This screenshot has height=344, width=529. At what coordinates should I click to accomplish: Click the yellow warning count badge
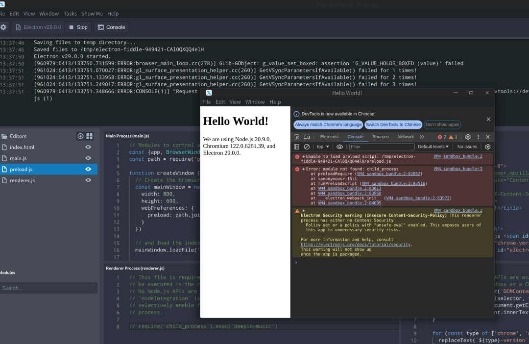coord(453,137)
